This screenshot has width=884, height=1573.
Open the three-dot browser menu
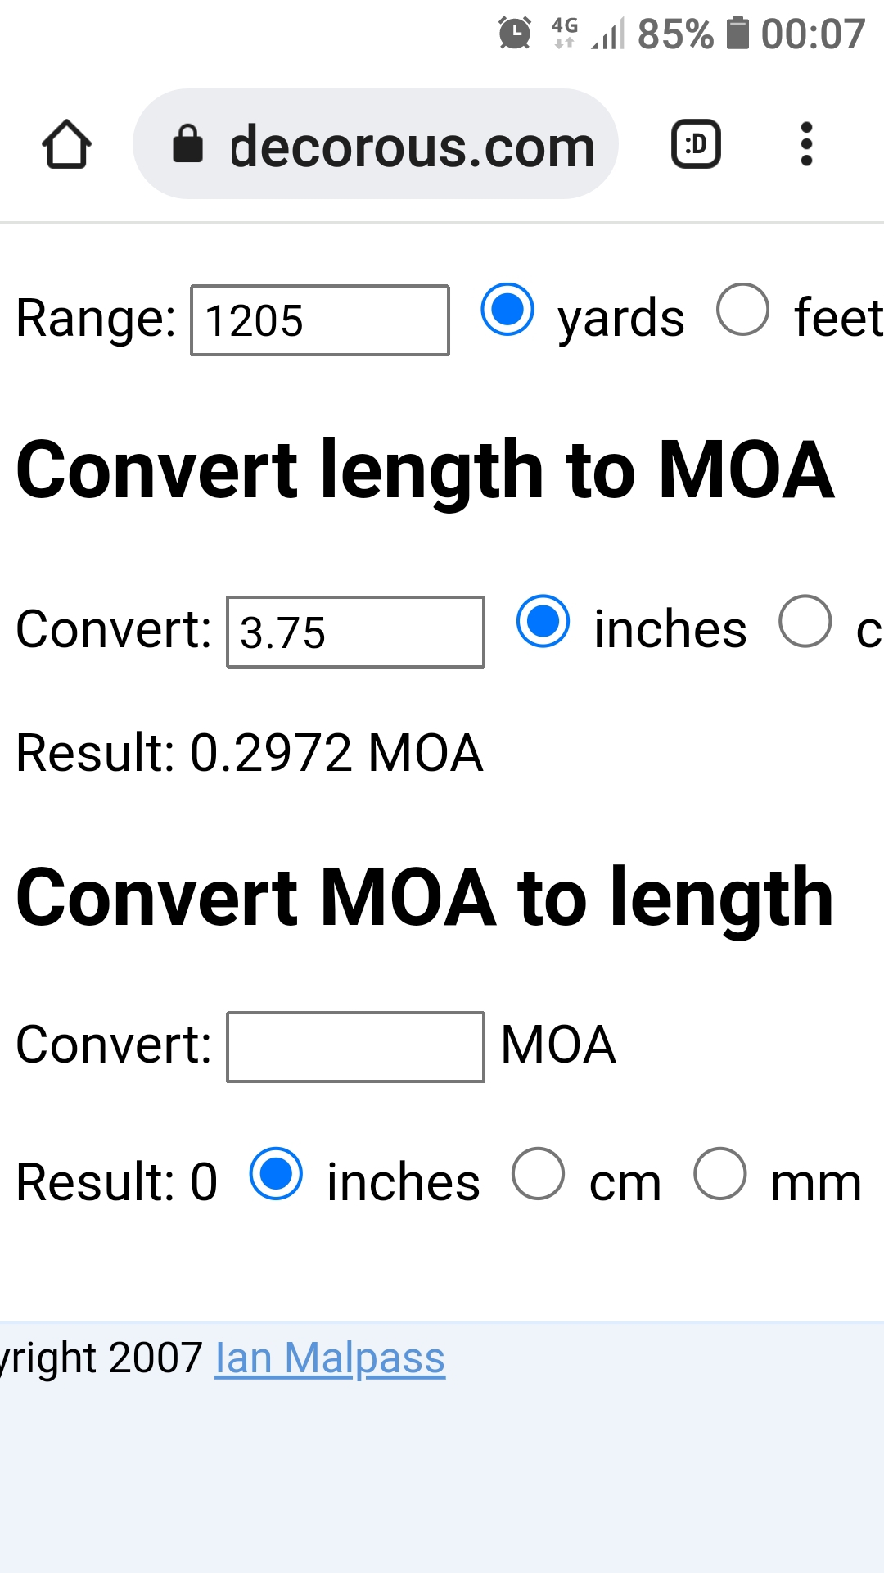[x=806, y=144]
